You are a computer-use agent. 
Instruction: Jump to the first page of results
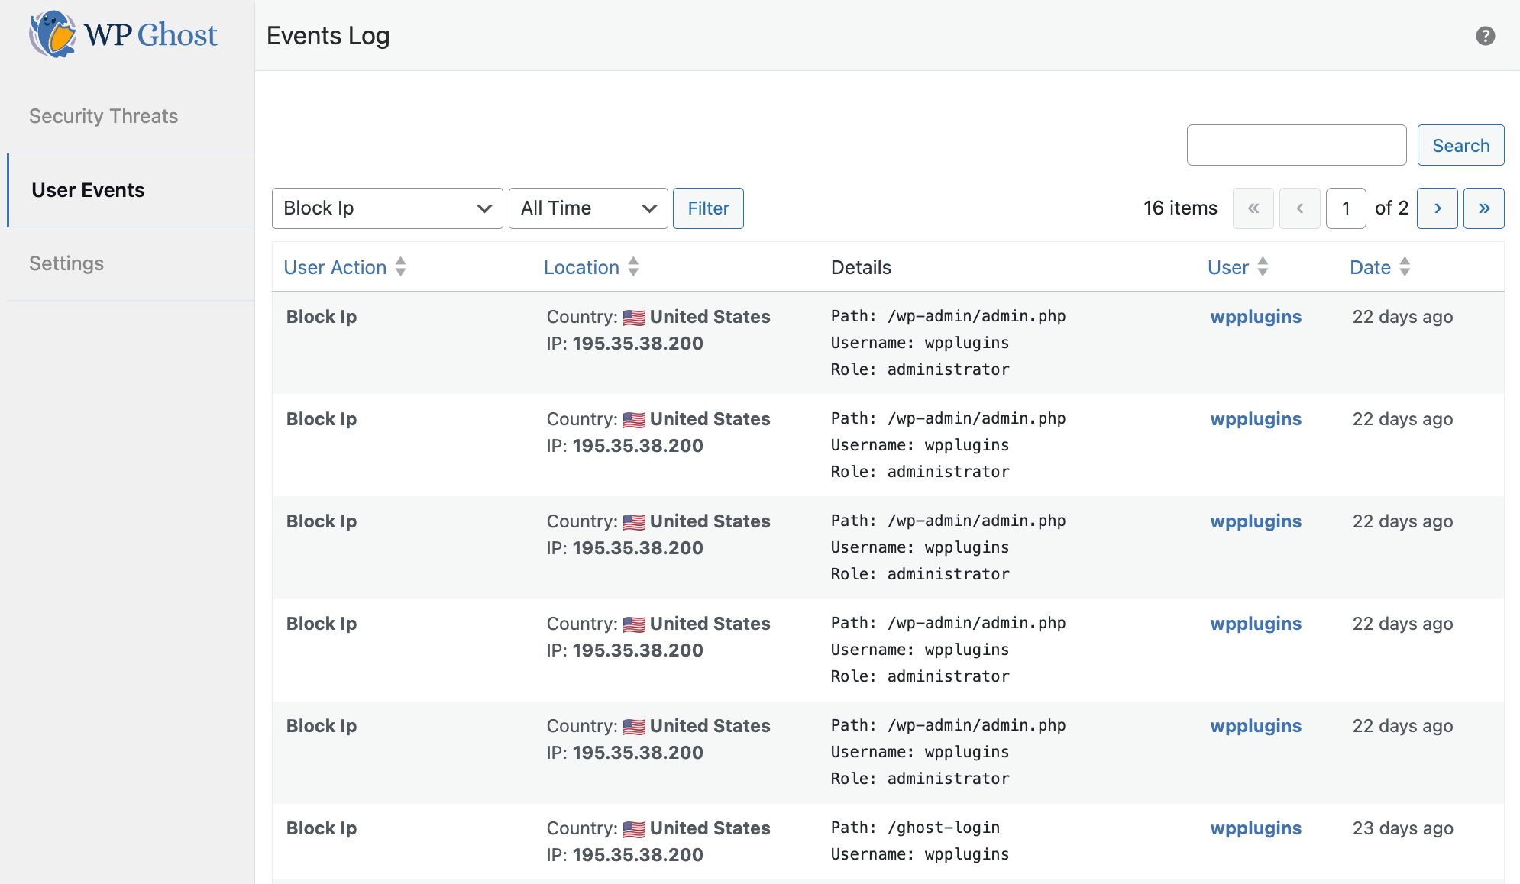[x=1253, y=208]
